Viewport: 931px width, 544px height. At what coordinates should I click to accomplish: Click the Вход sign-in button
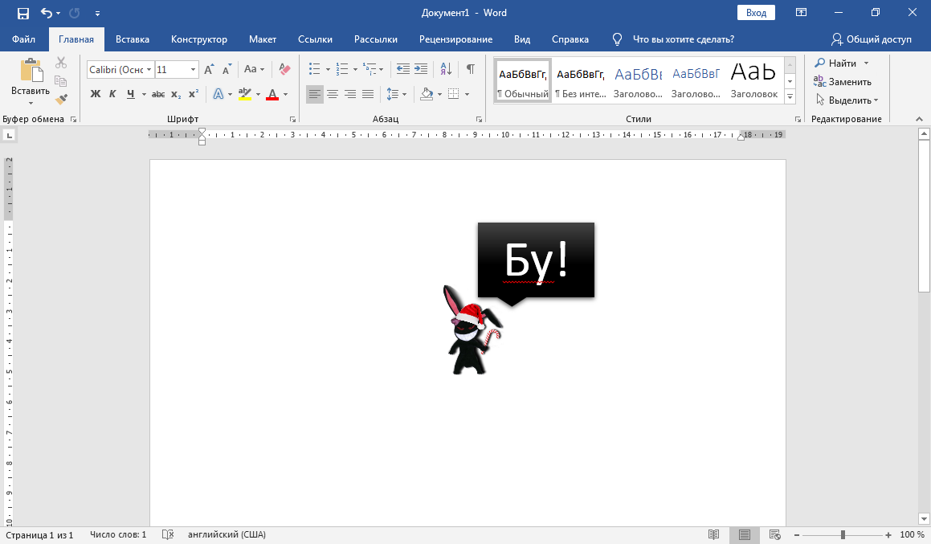point(756,13)
